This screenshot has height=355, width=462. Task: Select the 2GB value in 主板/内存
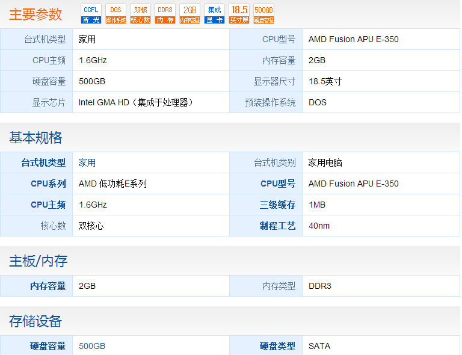click(x=87, y=286)
